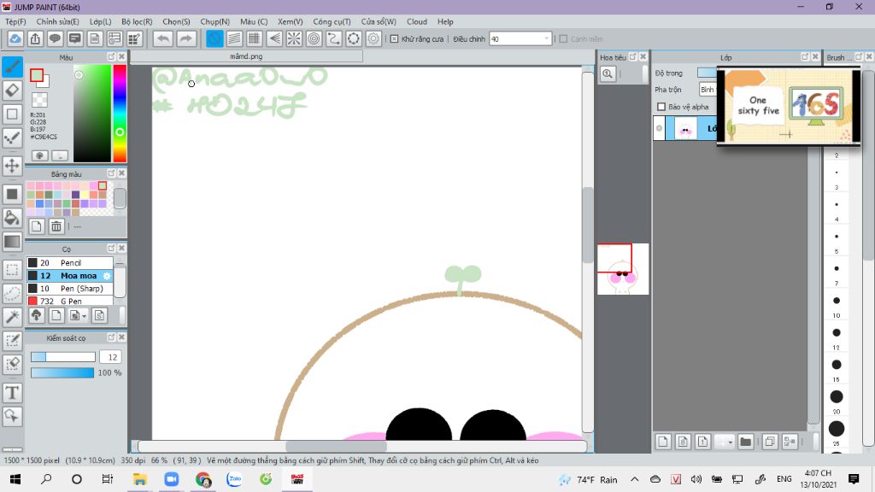Image resolution: width=875 pixels, height=492 pixels.
Task: Select the Select Pen tool
Action: point(12,341)
